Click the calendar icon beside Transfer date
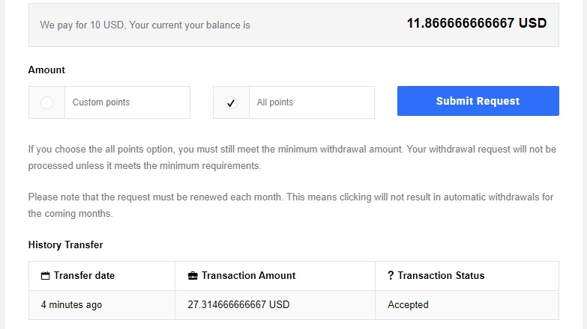 coord(45,276)
